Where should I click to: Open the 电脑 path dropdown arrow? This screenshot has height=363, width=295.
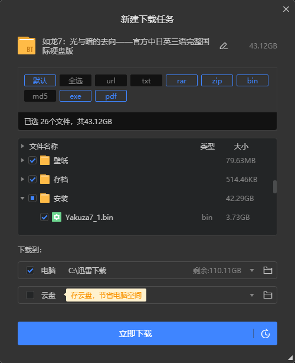click(252, 270)
